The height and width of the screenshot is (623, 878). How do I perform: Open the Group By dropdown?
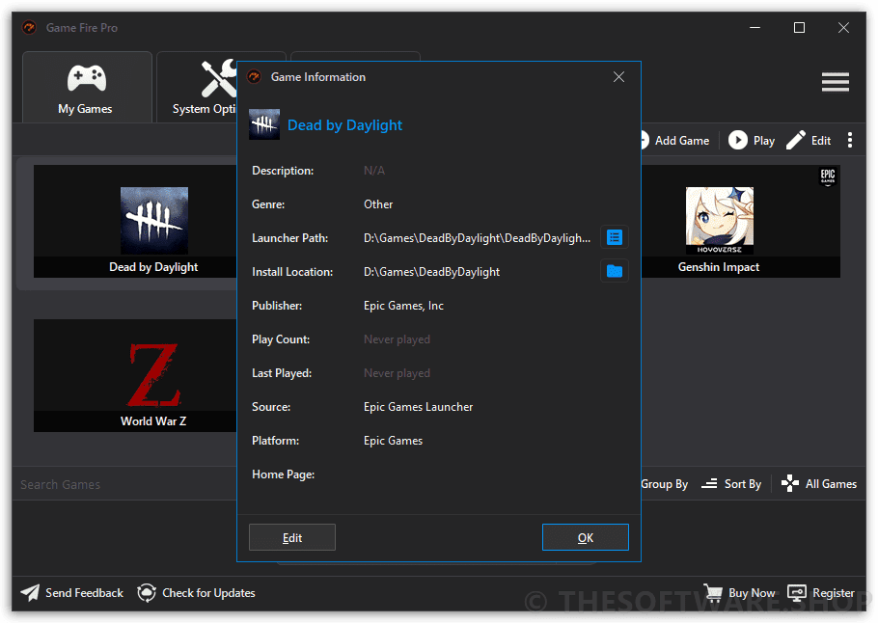[664, 483]
